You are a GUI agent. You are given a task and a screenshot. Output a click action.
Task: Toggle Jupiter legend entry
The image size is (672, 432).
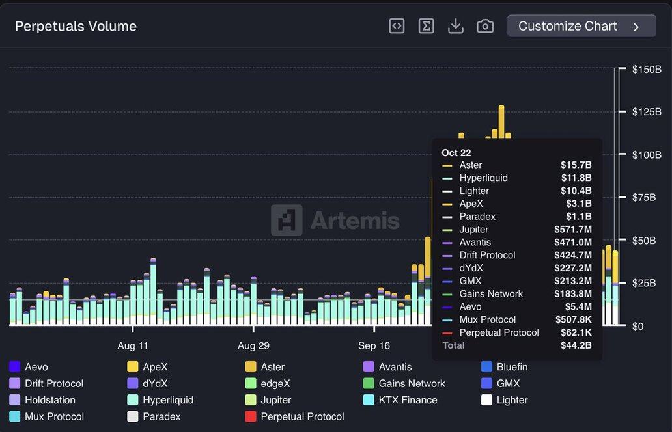(275, 400)
